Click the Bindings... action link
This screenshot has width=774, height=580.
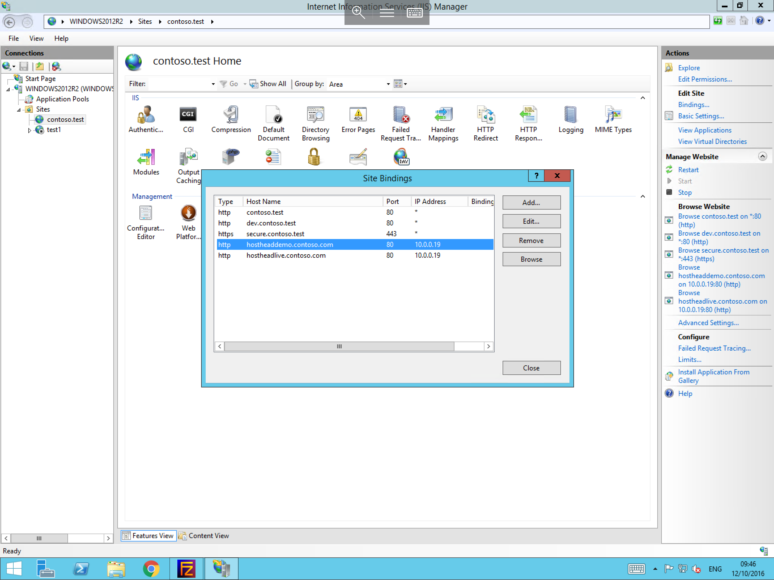(x=694, y=105)
